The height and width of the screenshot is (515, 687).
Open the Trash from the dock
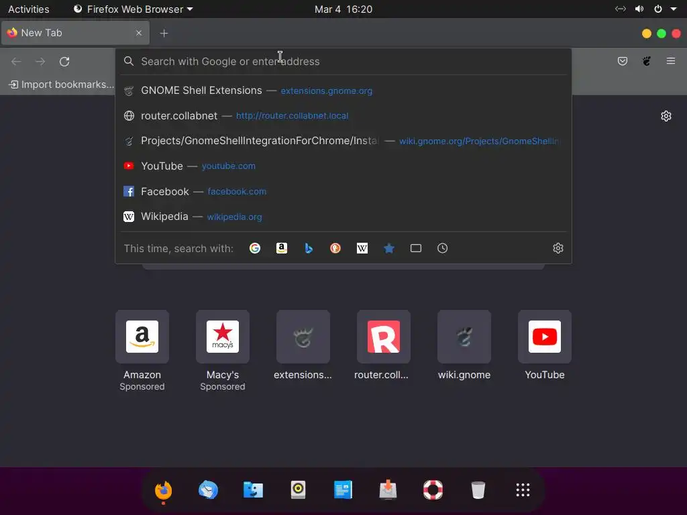pos(478,490)
